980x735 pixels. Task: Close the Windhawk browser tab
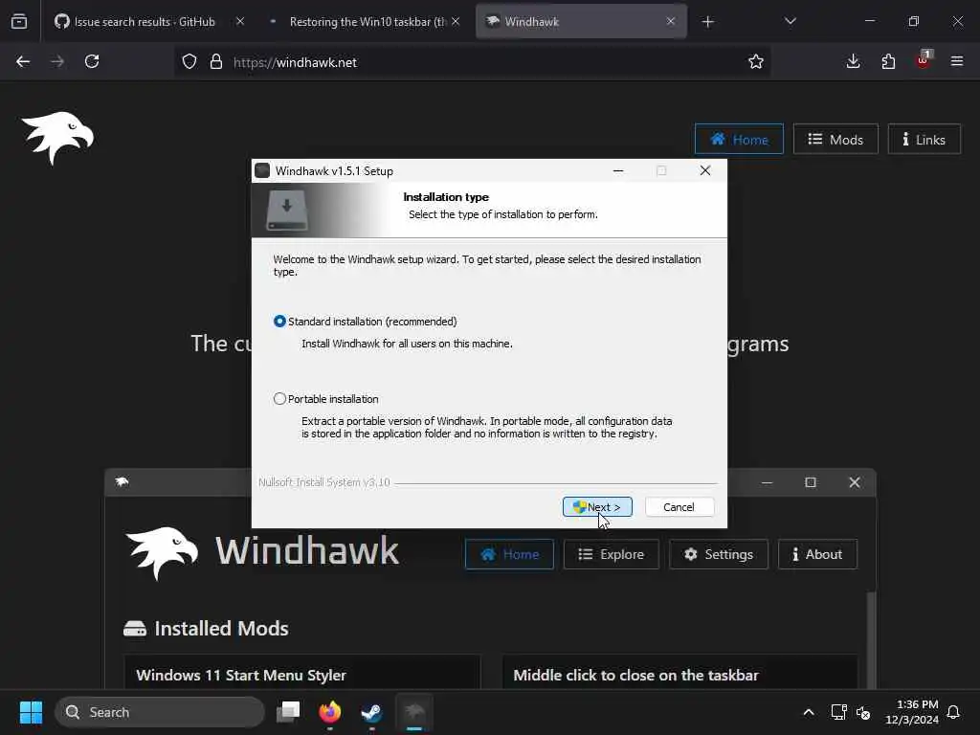(x=671, y=21)
